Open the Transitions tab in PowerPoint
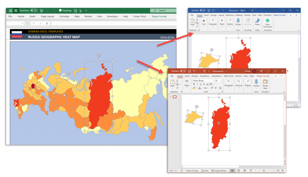308x177 pixels. [204, 76]
